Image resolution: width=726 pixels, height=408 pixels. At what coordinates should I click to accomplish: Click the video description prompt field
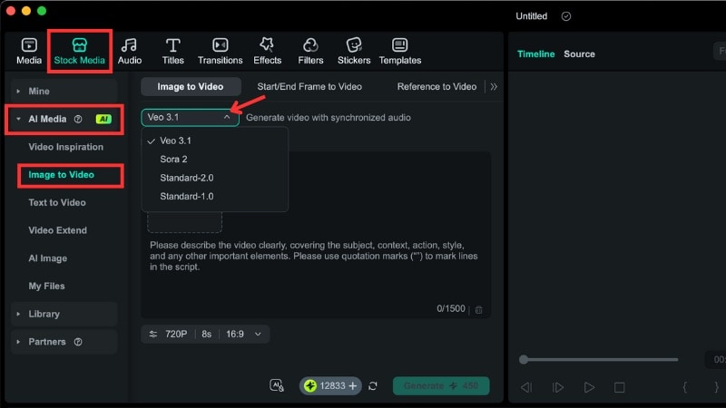coord(314,256)
